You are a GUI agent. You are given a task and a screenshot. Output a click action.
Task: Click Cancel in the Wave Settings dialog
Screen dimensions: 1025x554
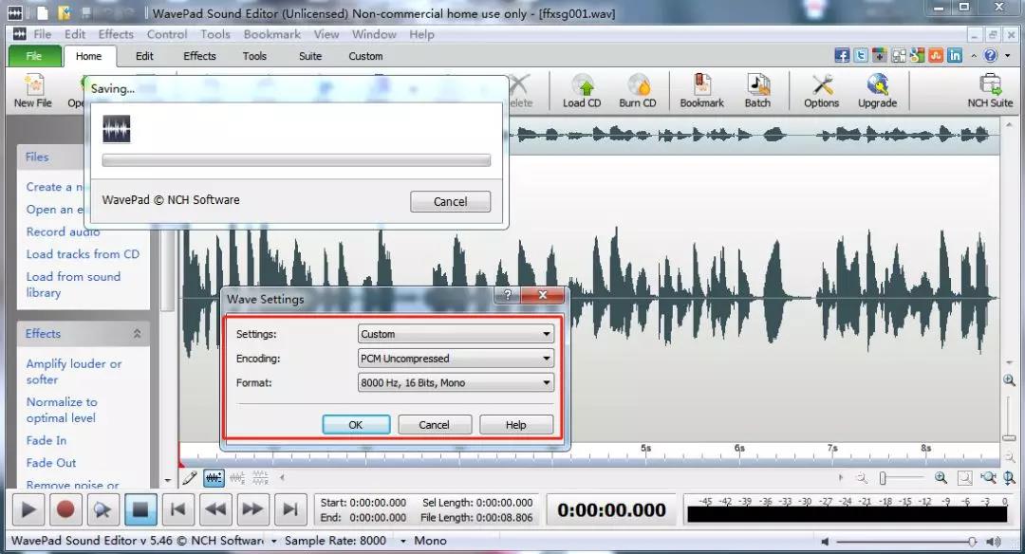coord(434,425)
